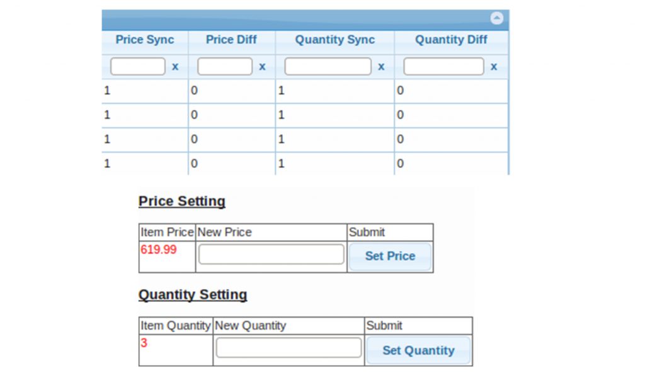Sort by the Price Sync column header
The image size is (645, 386).
coord(145,40)
